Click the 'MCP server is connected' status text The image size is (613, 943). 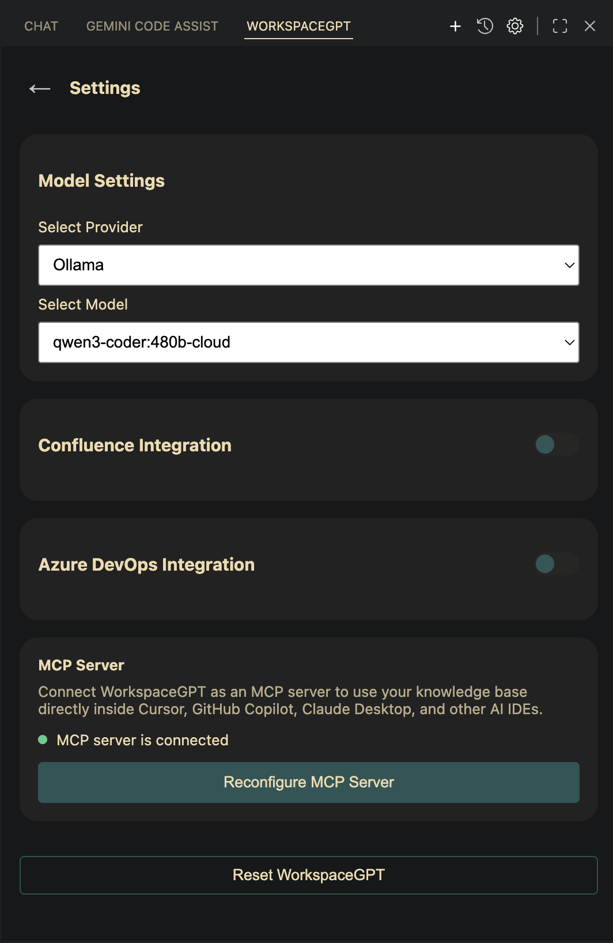142,740
